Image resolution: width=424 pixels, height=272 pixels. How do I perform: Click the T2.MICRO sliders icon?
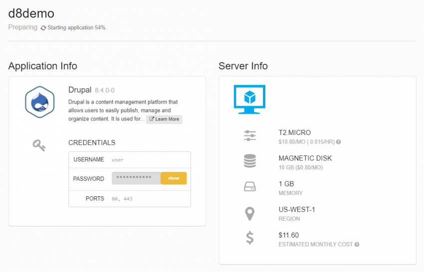tap(250, 136)
